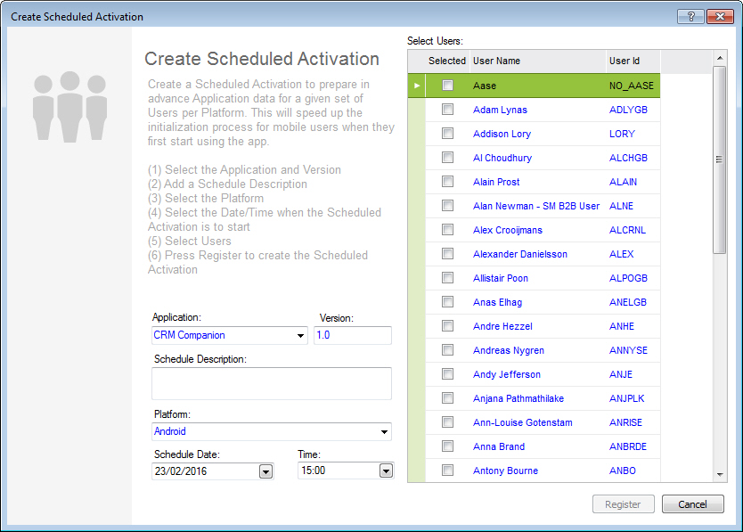Click the Register button
Viewport: 743px width, 532px height.
point(623,504)
